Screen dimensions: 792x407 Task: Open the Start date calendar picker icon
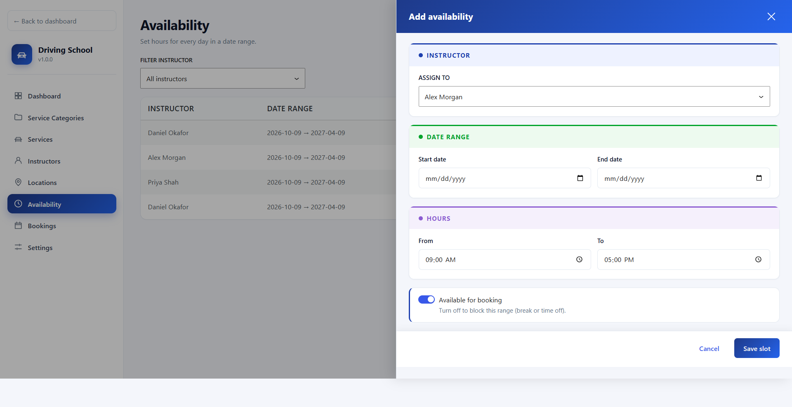pos(580,178)
